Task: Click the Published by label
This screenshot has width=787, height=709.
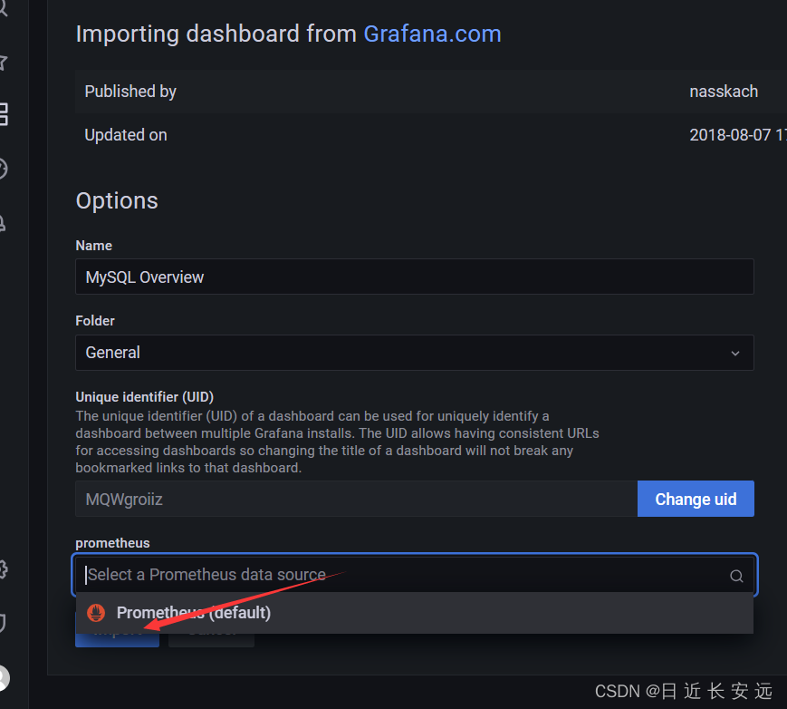Action: click(130, 92)
